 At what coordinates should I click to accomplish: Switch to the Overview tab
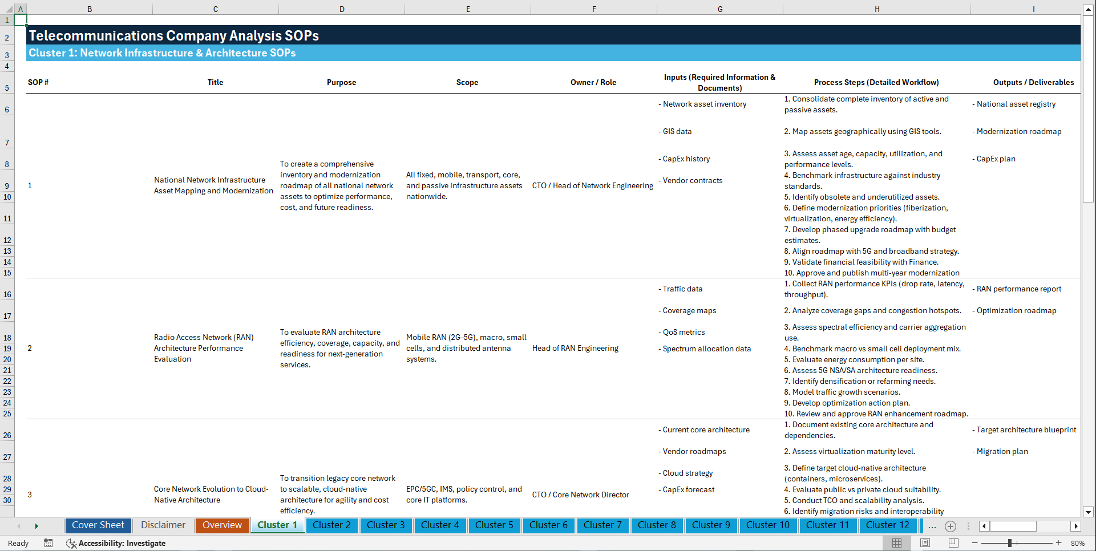[x=222, y=525]
